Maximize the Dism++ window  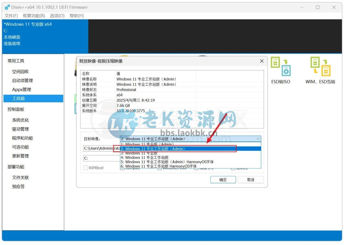[x=318, y=7]
